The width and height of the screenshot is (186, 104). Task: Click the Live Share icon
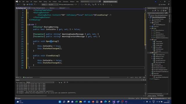159,5
